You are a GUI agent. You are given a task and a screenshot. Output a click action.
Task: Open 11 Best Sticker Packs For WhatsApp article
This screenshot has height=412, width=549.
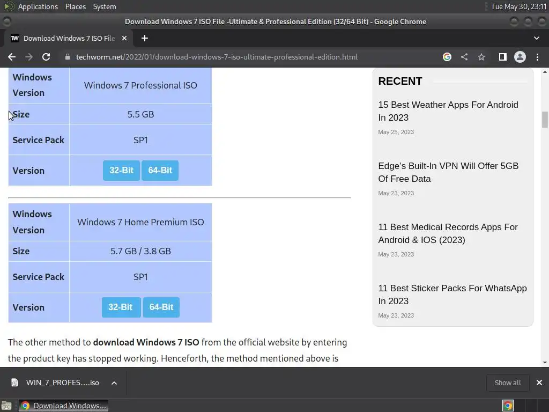[x=452, y=295]
